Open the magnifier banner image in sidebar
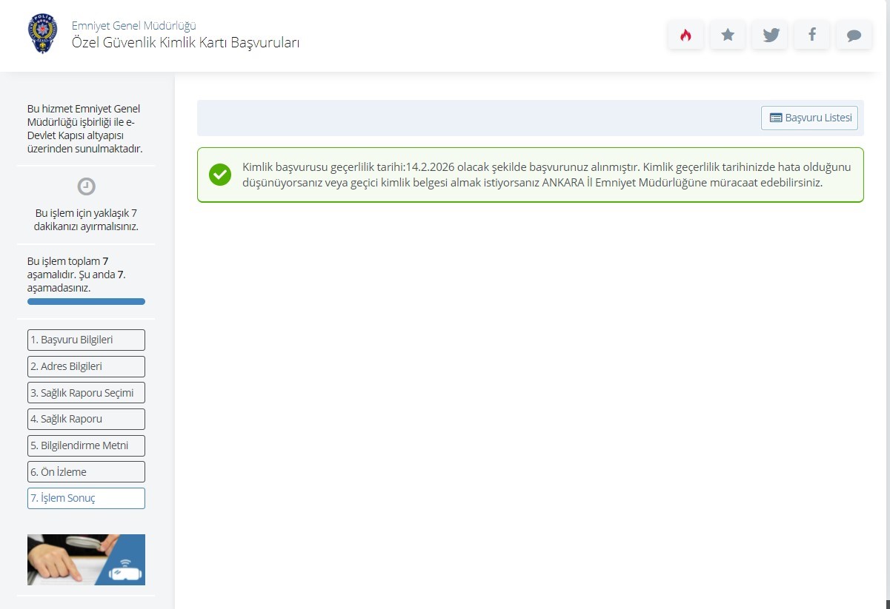 pyautogui.click(x=86, y=559)
